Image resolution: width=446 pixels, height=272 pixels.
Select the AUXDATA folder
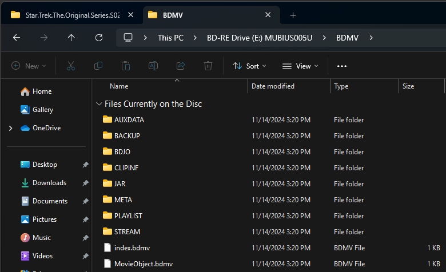click(x=129, y=120)
